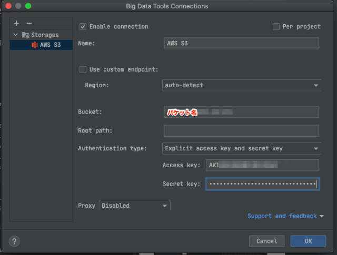Viewport: 337px width, 255px height.
Task: Click the Big Data Tools Connections title
Action: [167, 6]
